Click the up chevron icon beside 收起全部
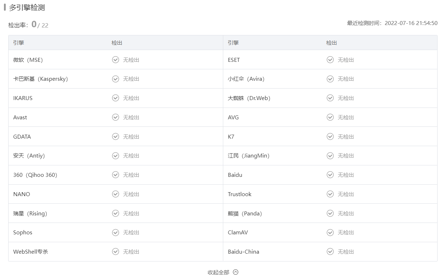444x279 pixels. click(x=235, y=272)
